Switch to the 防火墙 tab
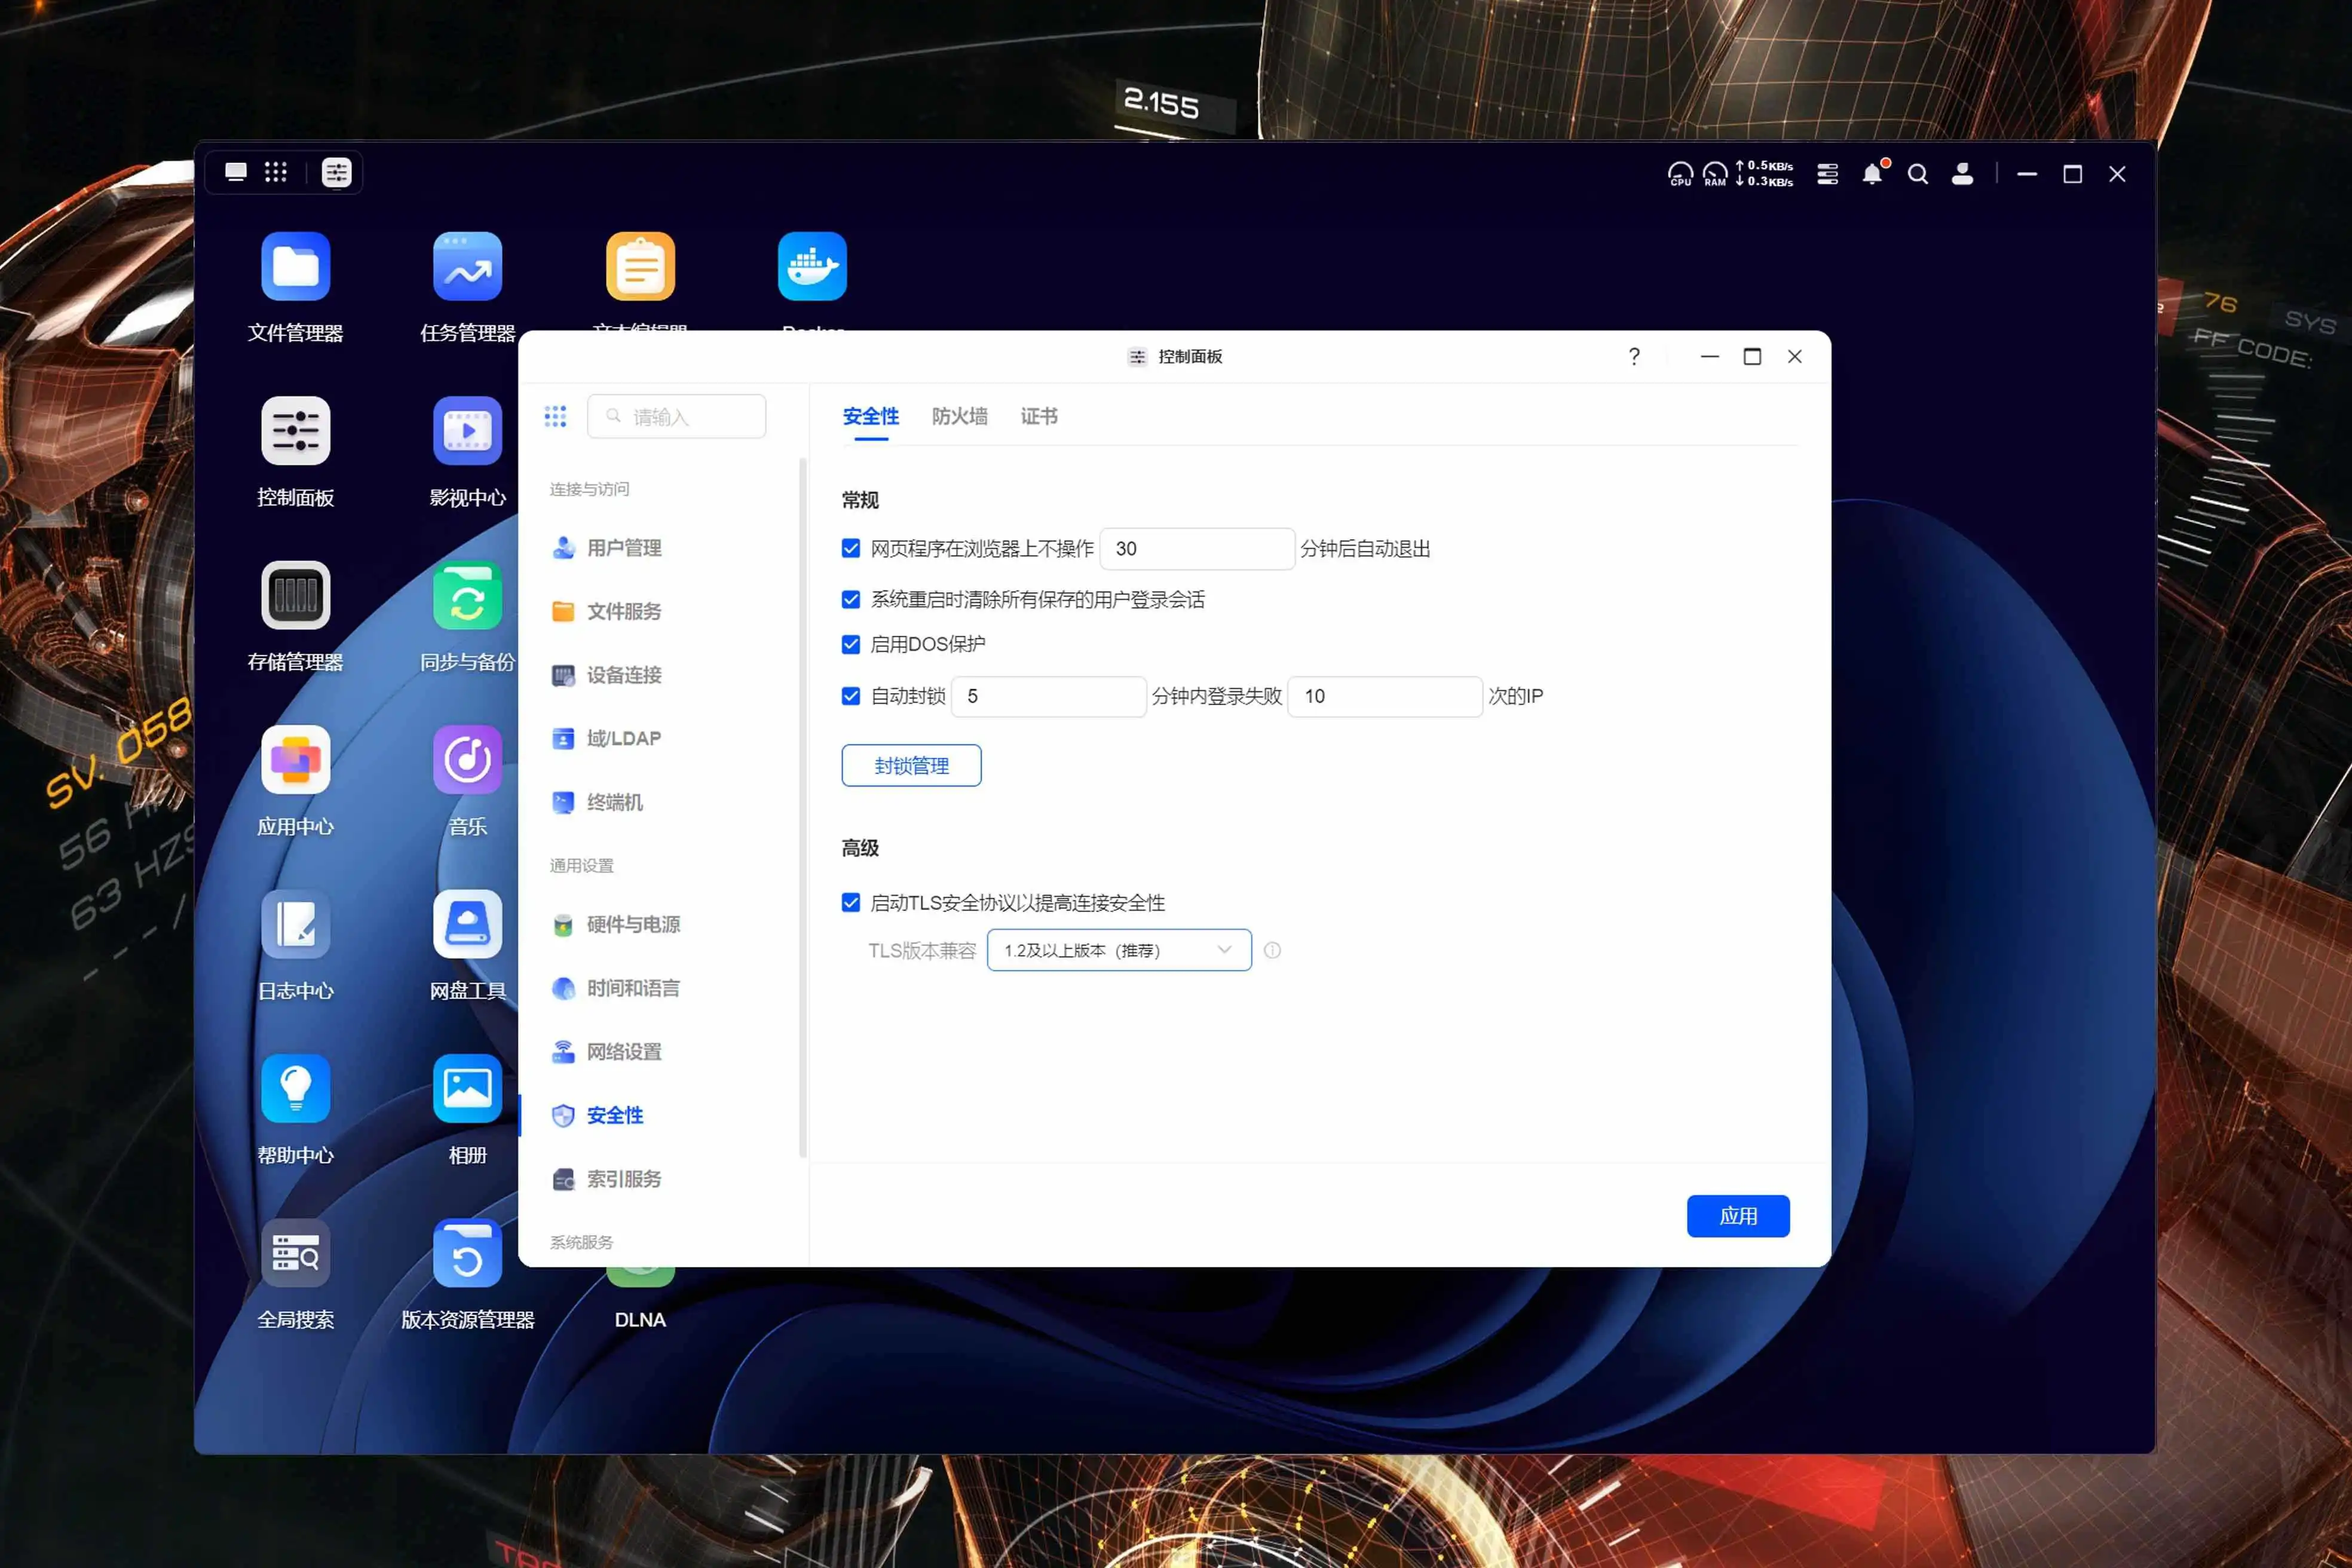2352x1568 pixels. [960, 416]
